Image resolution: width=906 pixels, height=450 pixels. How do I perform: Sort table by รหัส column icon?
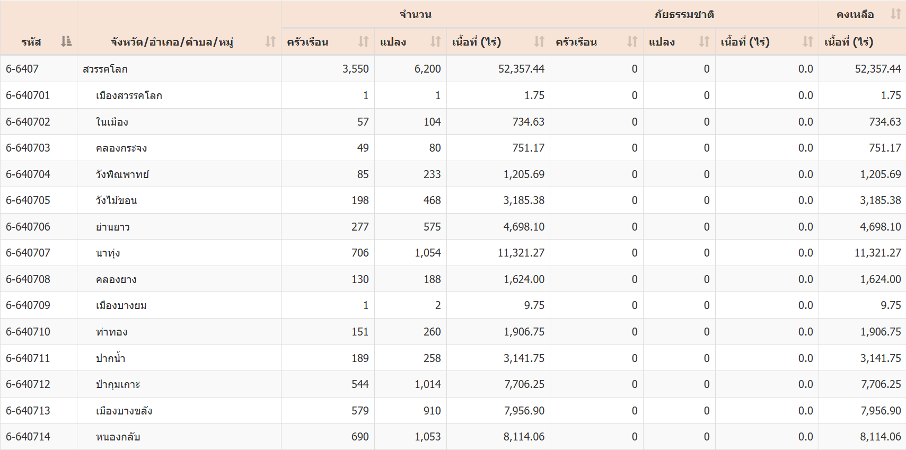click(x=66, y=41)
